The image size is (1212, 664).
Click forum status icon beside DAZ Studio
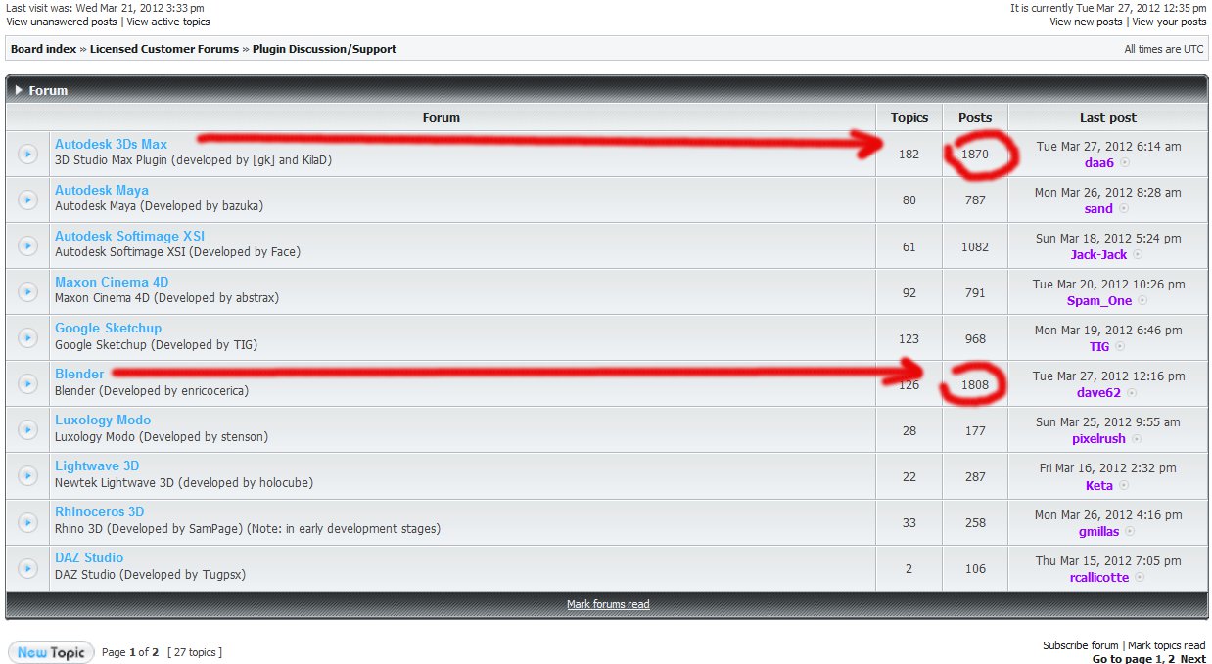pyautogui.click(x=27, y=567)
